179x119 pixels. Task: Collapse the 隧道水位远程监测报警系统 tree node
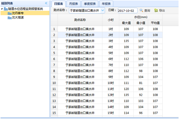point(2,9)
